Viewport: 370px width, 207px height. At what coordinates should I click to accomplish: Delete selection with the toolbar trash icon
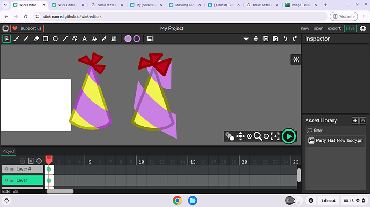[256, 39]
